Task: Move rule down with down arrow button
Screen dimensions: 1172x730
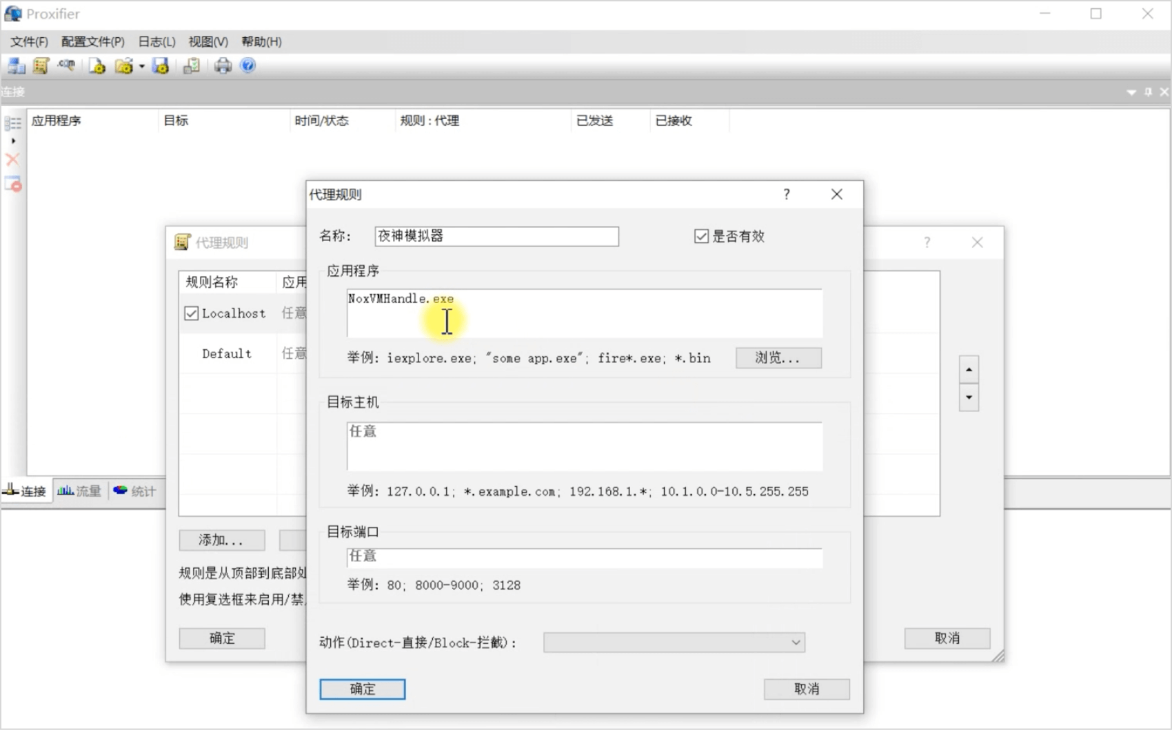Action: (969, 397)
